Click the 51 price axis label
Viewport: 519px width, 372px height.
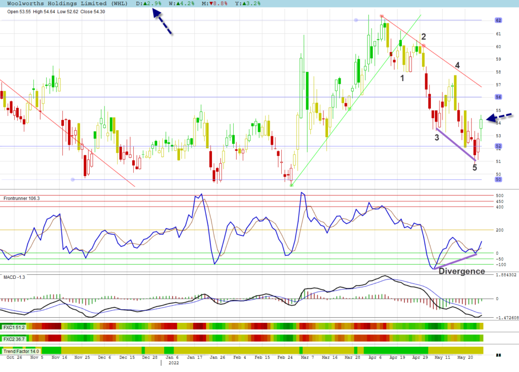point(498,161)
